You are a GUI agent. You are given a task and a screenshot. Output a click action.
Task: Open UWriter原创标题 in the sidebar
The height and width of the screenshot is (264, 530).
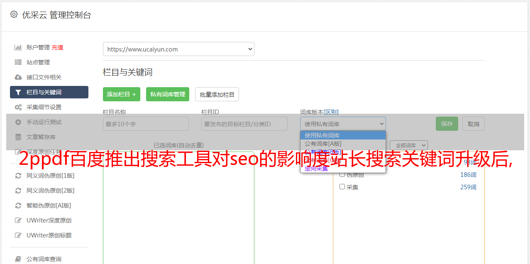(x=49, y=235)
